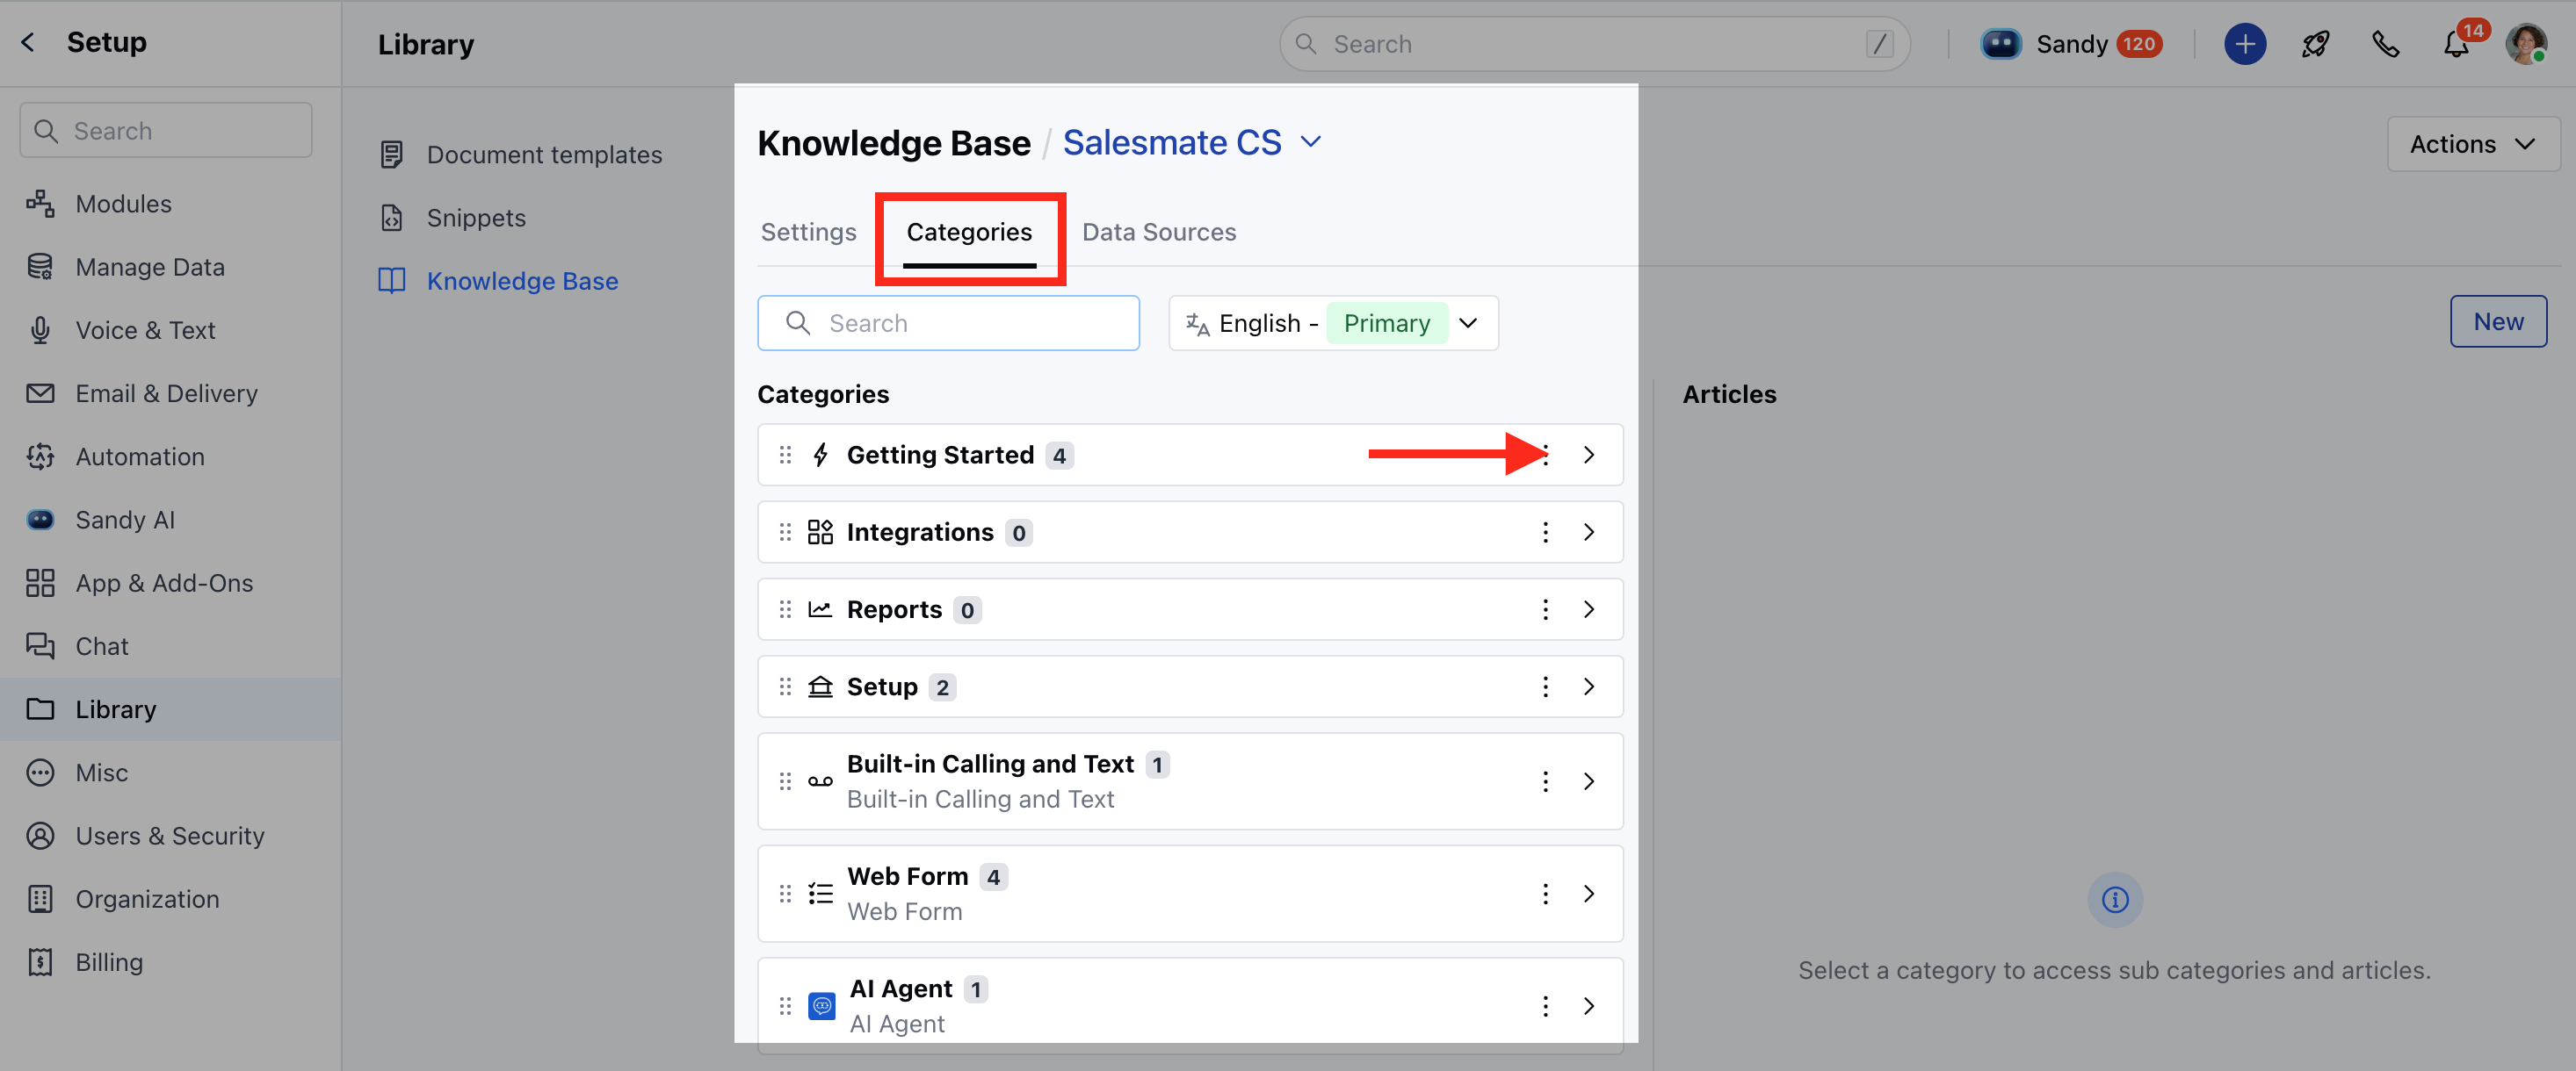This screenshot has height=1071, width=2576.
Task: Open Snippets in Library menu
Action: point(475,218)
